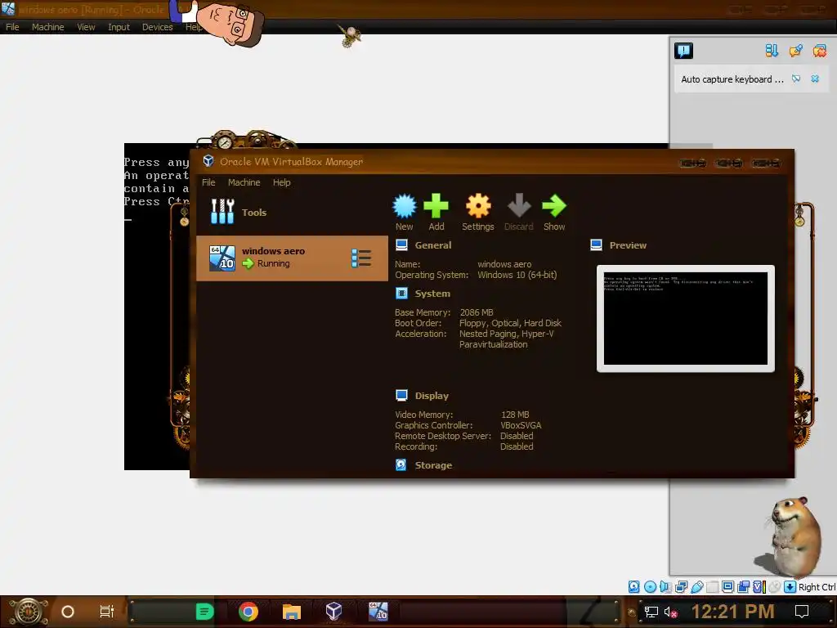The width and height of the screenshot is (837, 628).
Task: Open File Explorer from taskbar
Action: click(x=292, y=612)
